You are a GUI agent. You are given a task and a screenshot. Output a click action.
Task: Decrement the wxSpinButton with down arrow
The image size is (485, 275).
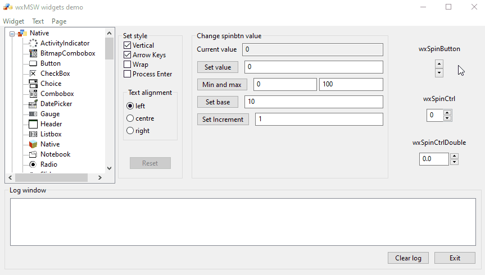(439, 72)
